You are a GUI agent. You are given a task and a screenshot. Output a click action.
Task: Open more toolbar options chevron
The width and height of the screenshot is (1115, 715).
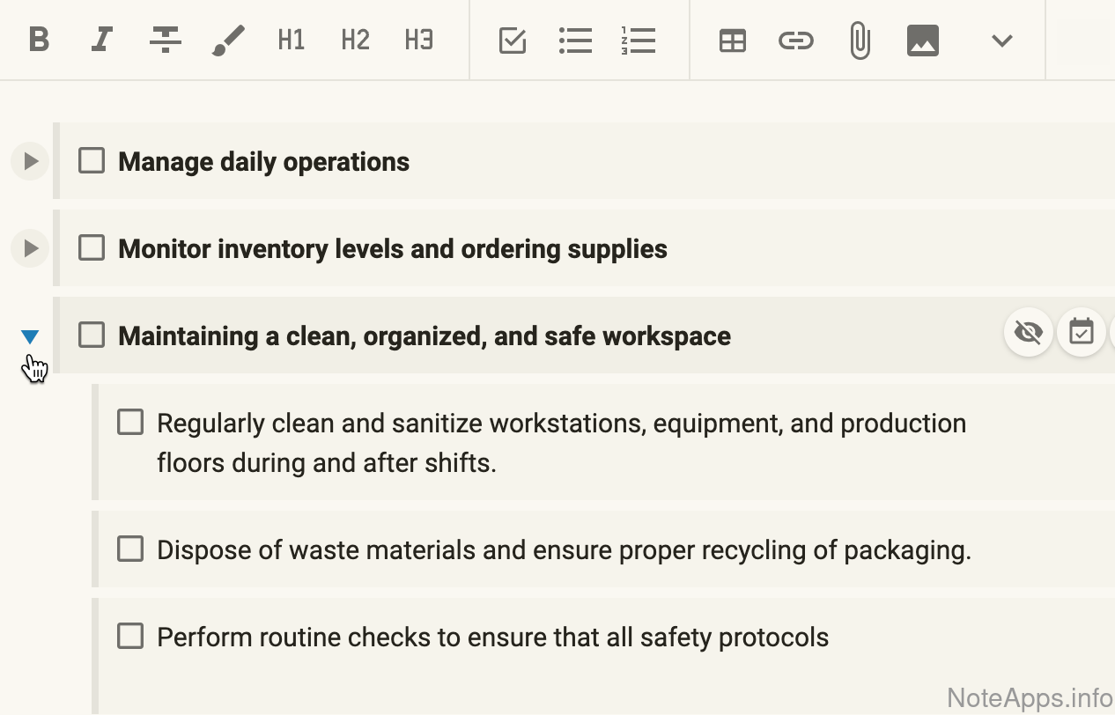1001,41
